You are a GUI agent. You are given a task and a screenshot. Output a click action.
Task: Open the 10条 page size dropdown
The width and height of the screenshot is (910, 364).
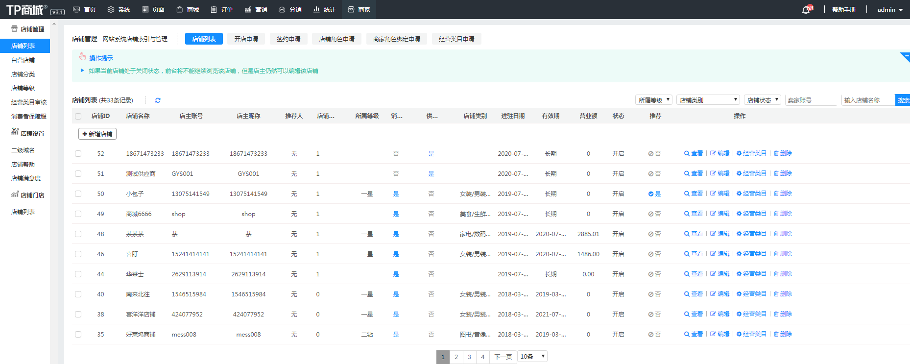point(532,357)
